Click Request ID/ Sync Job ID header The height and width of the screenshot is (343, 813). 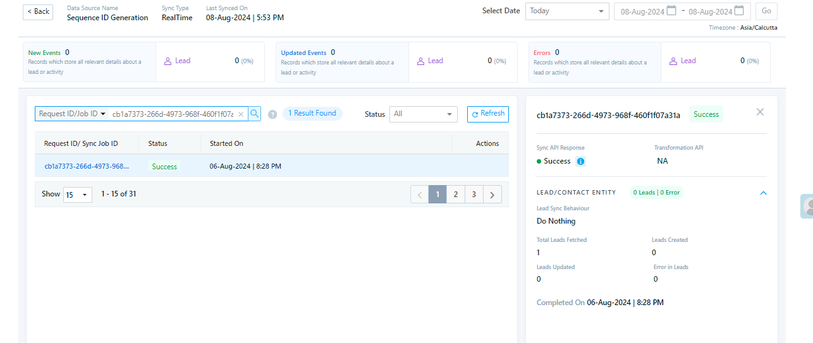pyautogui.click(x=81, y=143)
